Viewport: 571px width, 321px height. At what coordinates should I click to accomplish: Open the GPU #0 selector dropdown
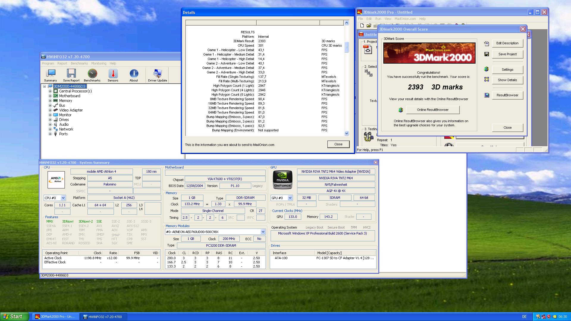(290, 198)
